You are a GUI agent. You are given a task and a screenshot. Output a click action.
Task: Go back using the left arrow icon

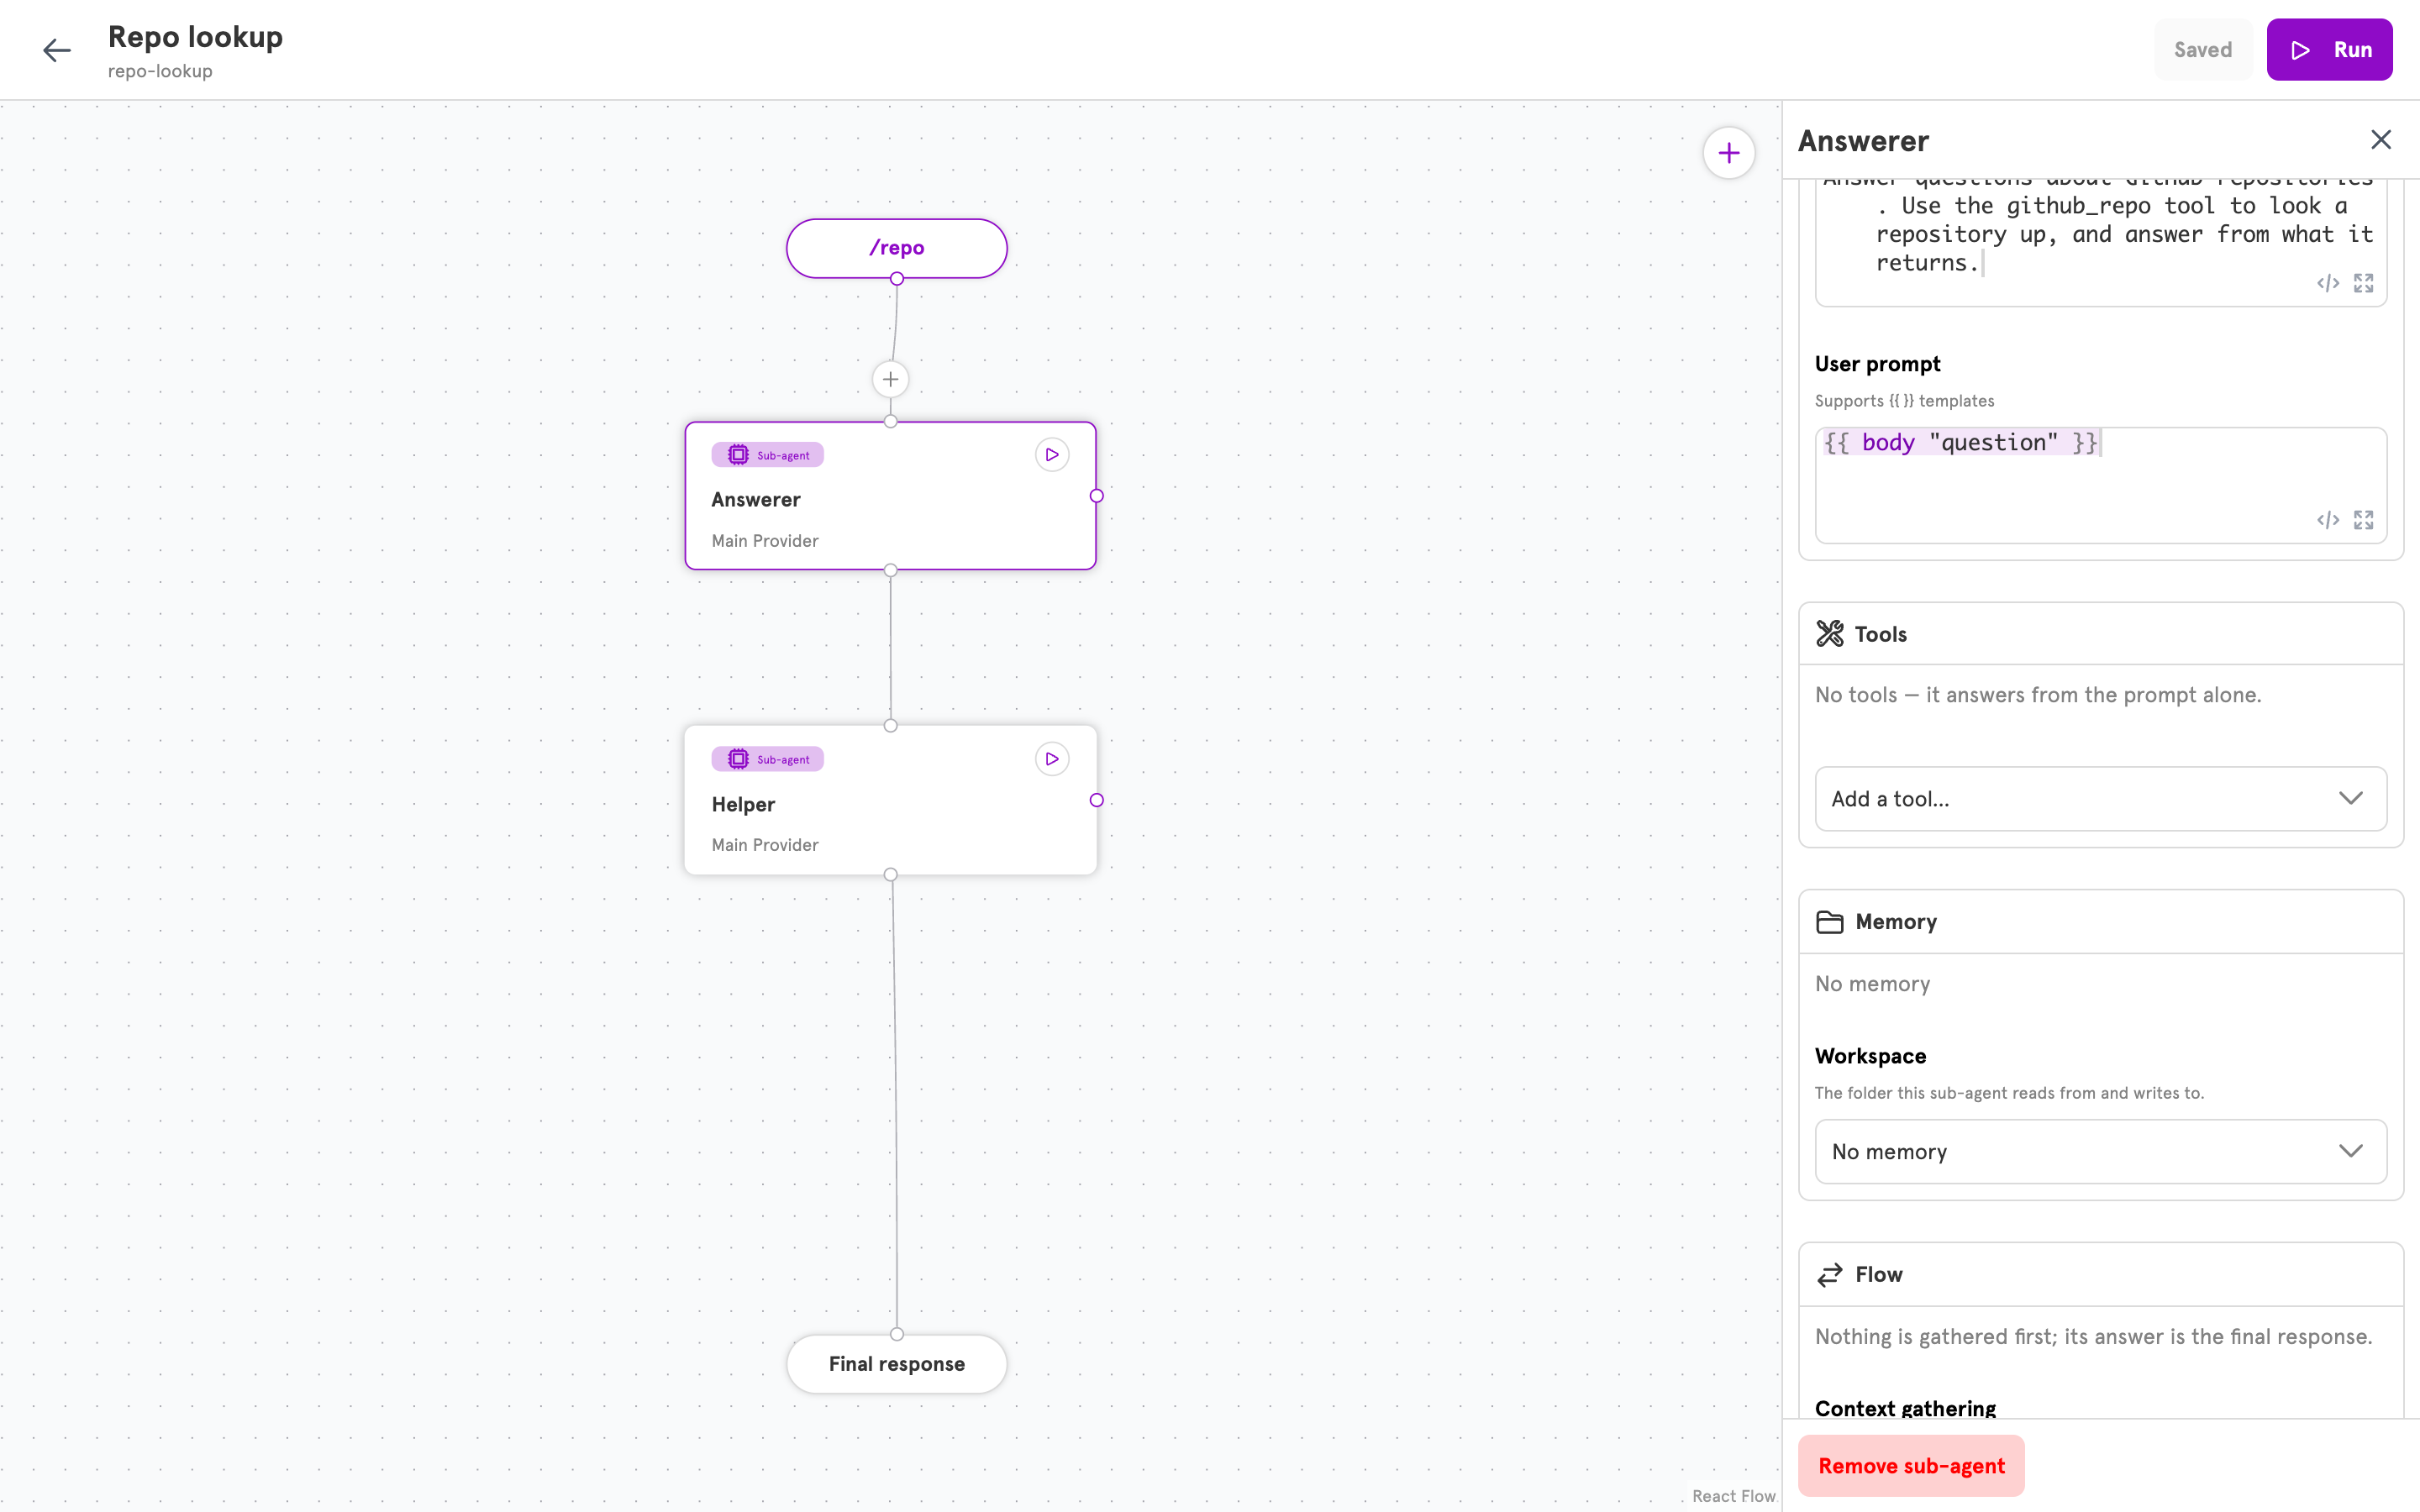57,50
